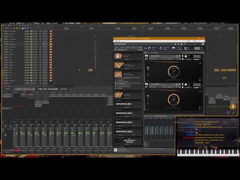240x180 pixels.
Task: Open the Metropolis Ark 4 library tile
Action: click(128, 131)
